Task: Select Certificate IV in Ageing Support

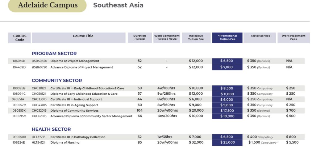Action: [x=74, y=105]
